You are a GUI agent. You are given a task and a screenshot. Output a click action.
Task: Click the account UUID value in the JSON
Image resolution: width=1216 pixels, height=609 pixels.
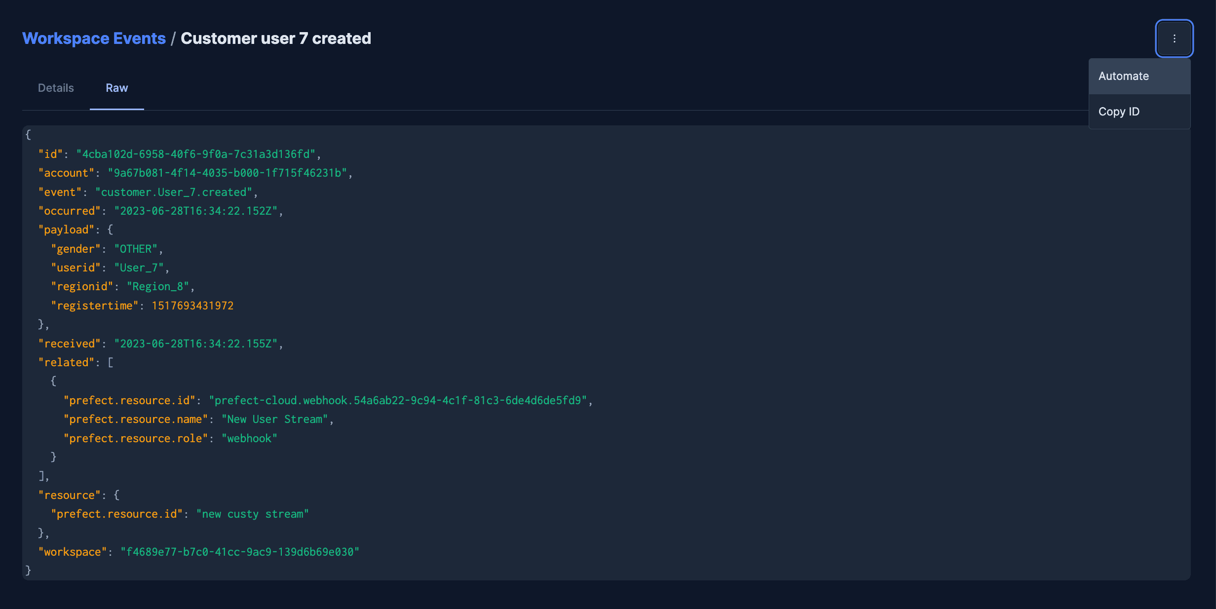point(228,173)
